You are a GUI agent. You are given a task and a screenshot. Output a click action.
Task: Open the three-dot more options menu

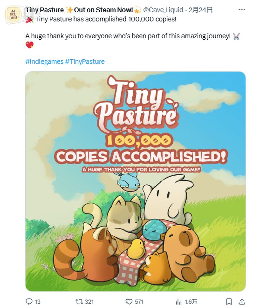click(x=242, y=10)
